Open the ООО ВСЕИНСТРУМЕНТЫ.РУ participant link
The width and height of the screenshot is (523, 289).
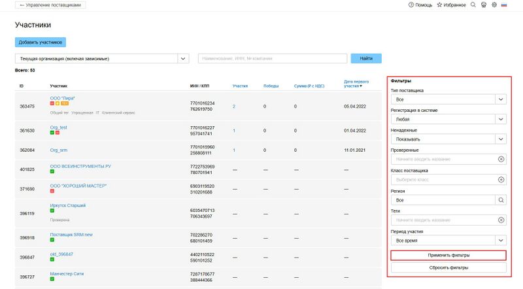click(x=80, y=166)
